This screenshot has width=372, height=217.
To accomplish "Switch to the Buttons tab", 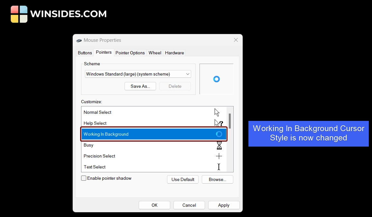I will pyautogui.click(x=85, y=53).
